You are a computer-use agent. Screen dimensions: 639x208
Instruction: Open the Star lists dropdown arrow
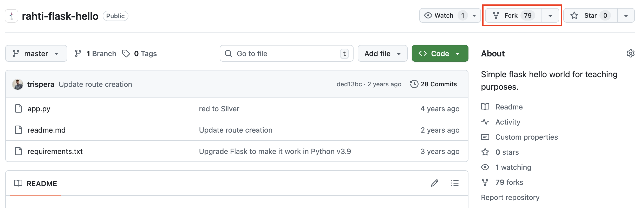click(626, 16)
